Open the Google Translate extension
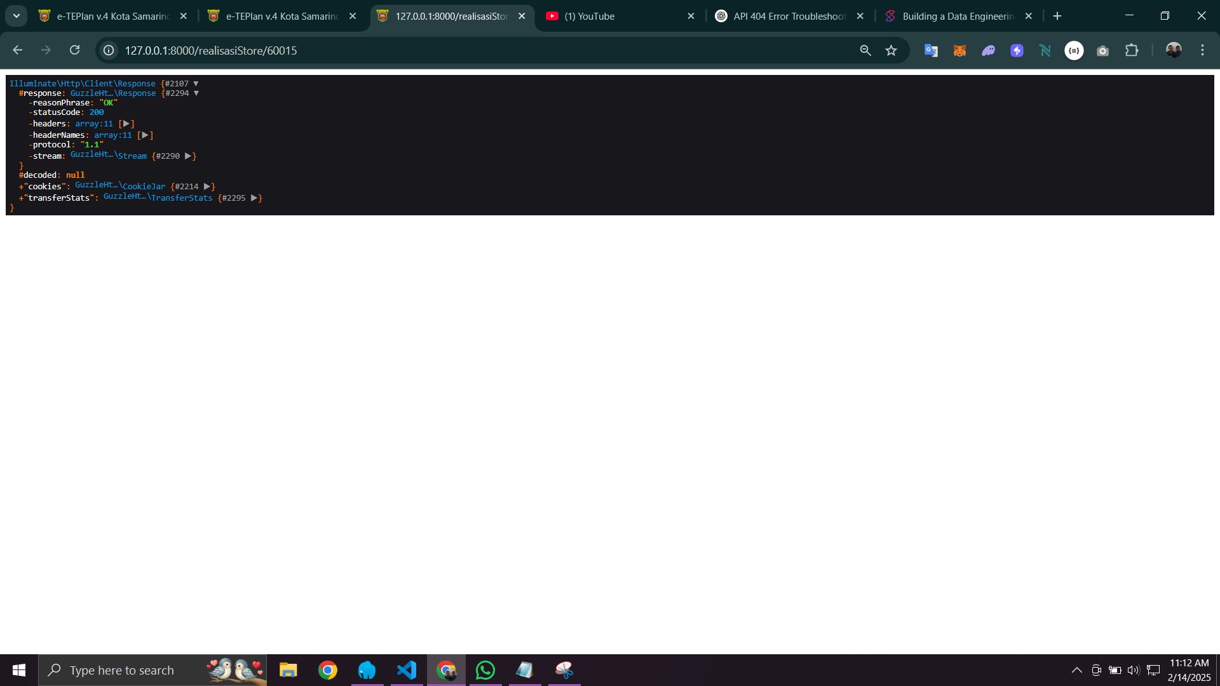The image size is (1220, 686). coord(931,50)
